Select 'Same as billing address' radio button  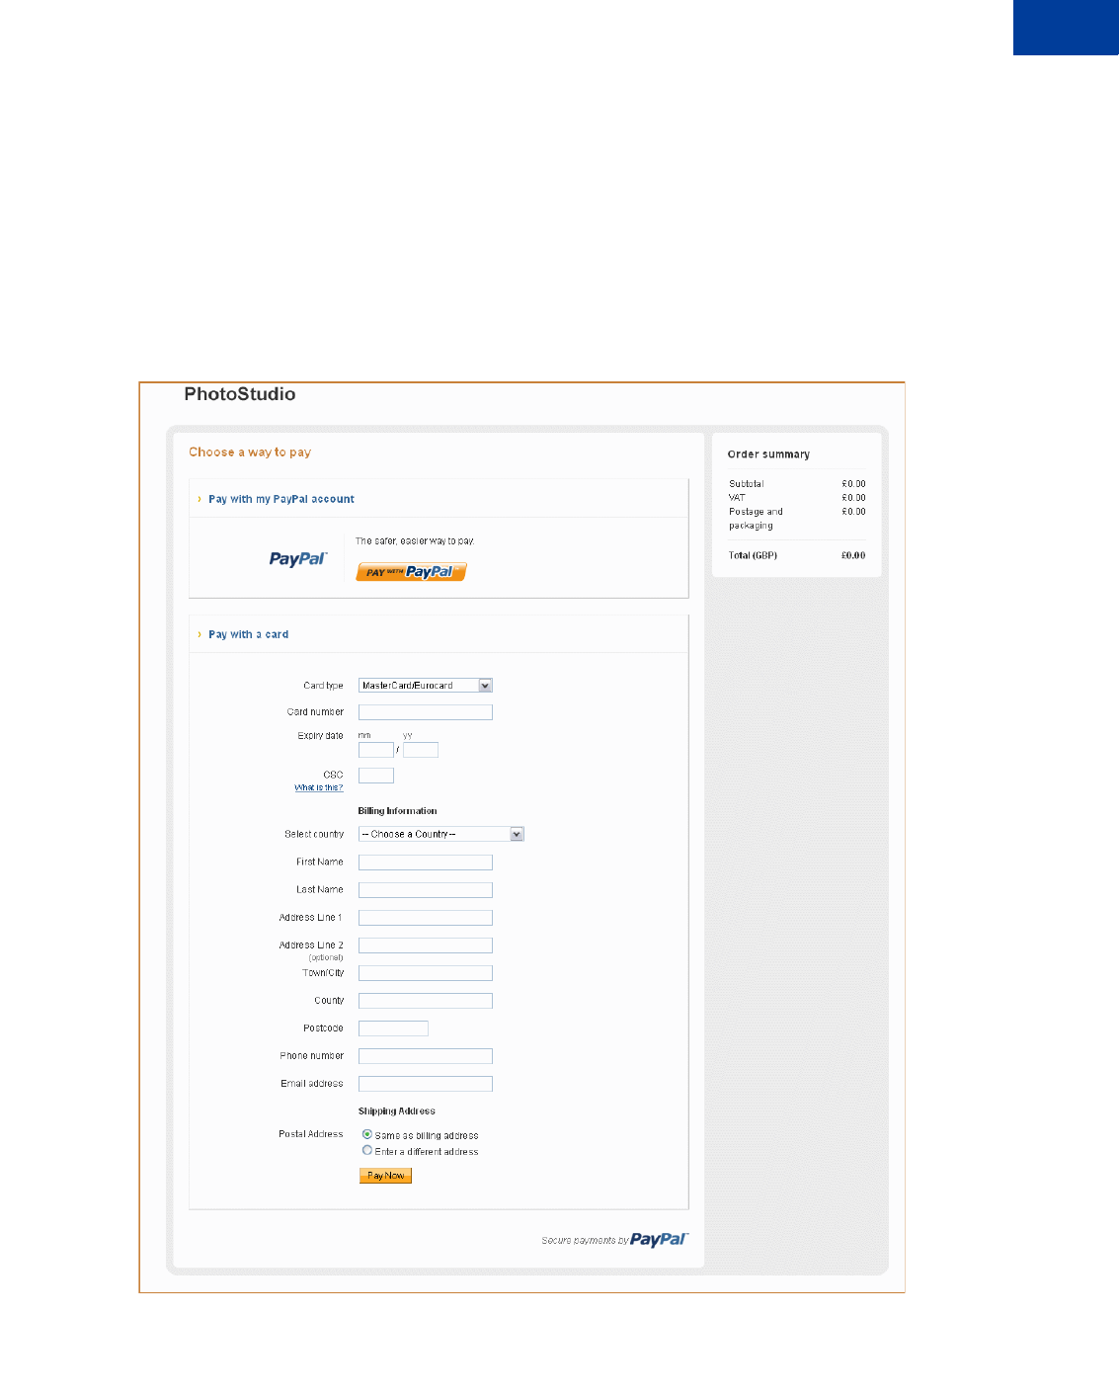(x=367, y=1135)
